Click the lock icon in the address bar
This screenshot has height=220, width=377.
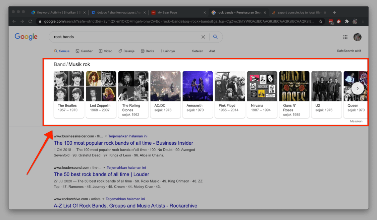click(40, 21)
